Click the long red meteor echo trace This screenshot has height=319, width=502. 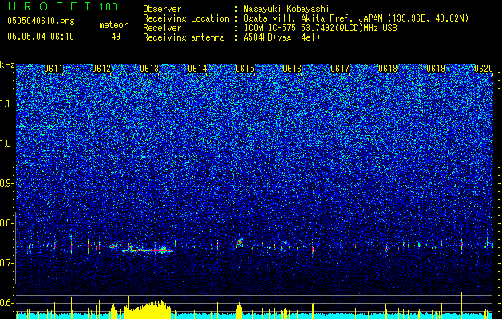148,250
